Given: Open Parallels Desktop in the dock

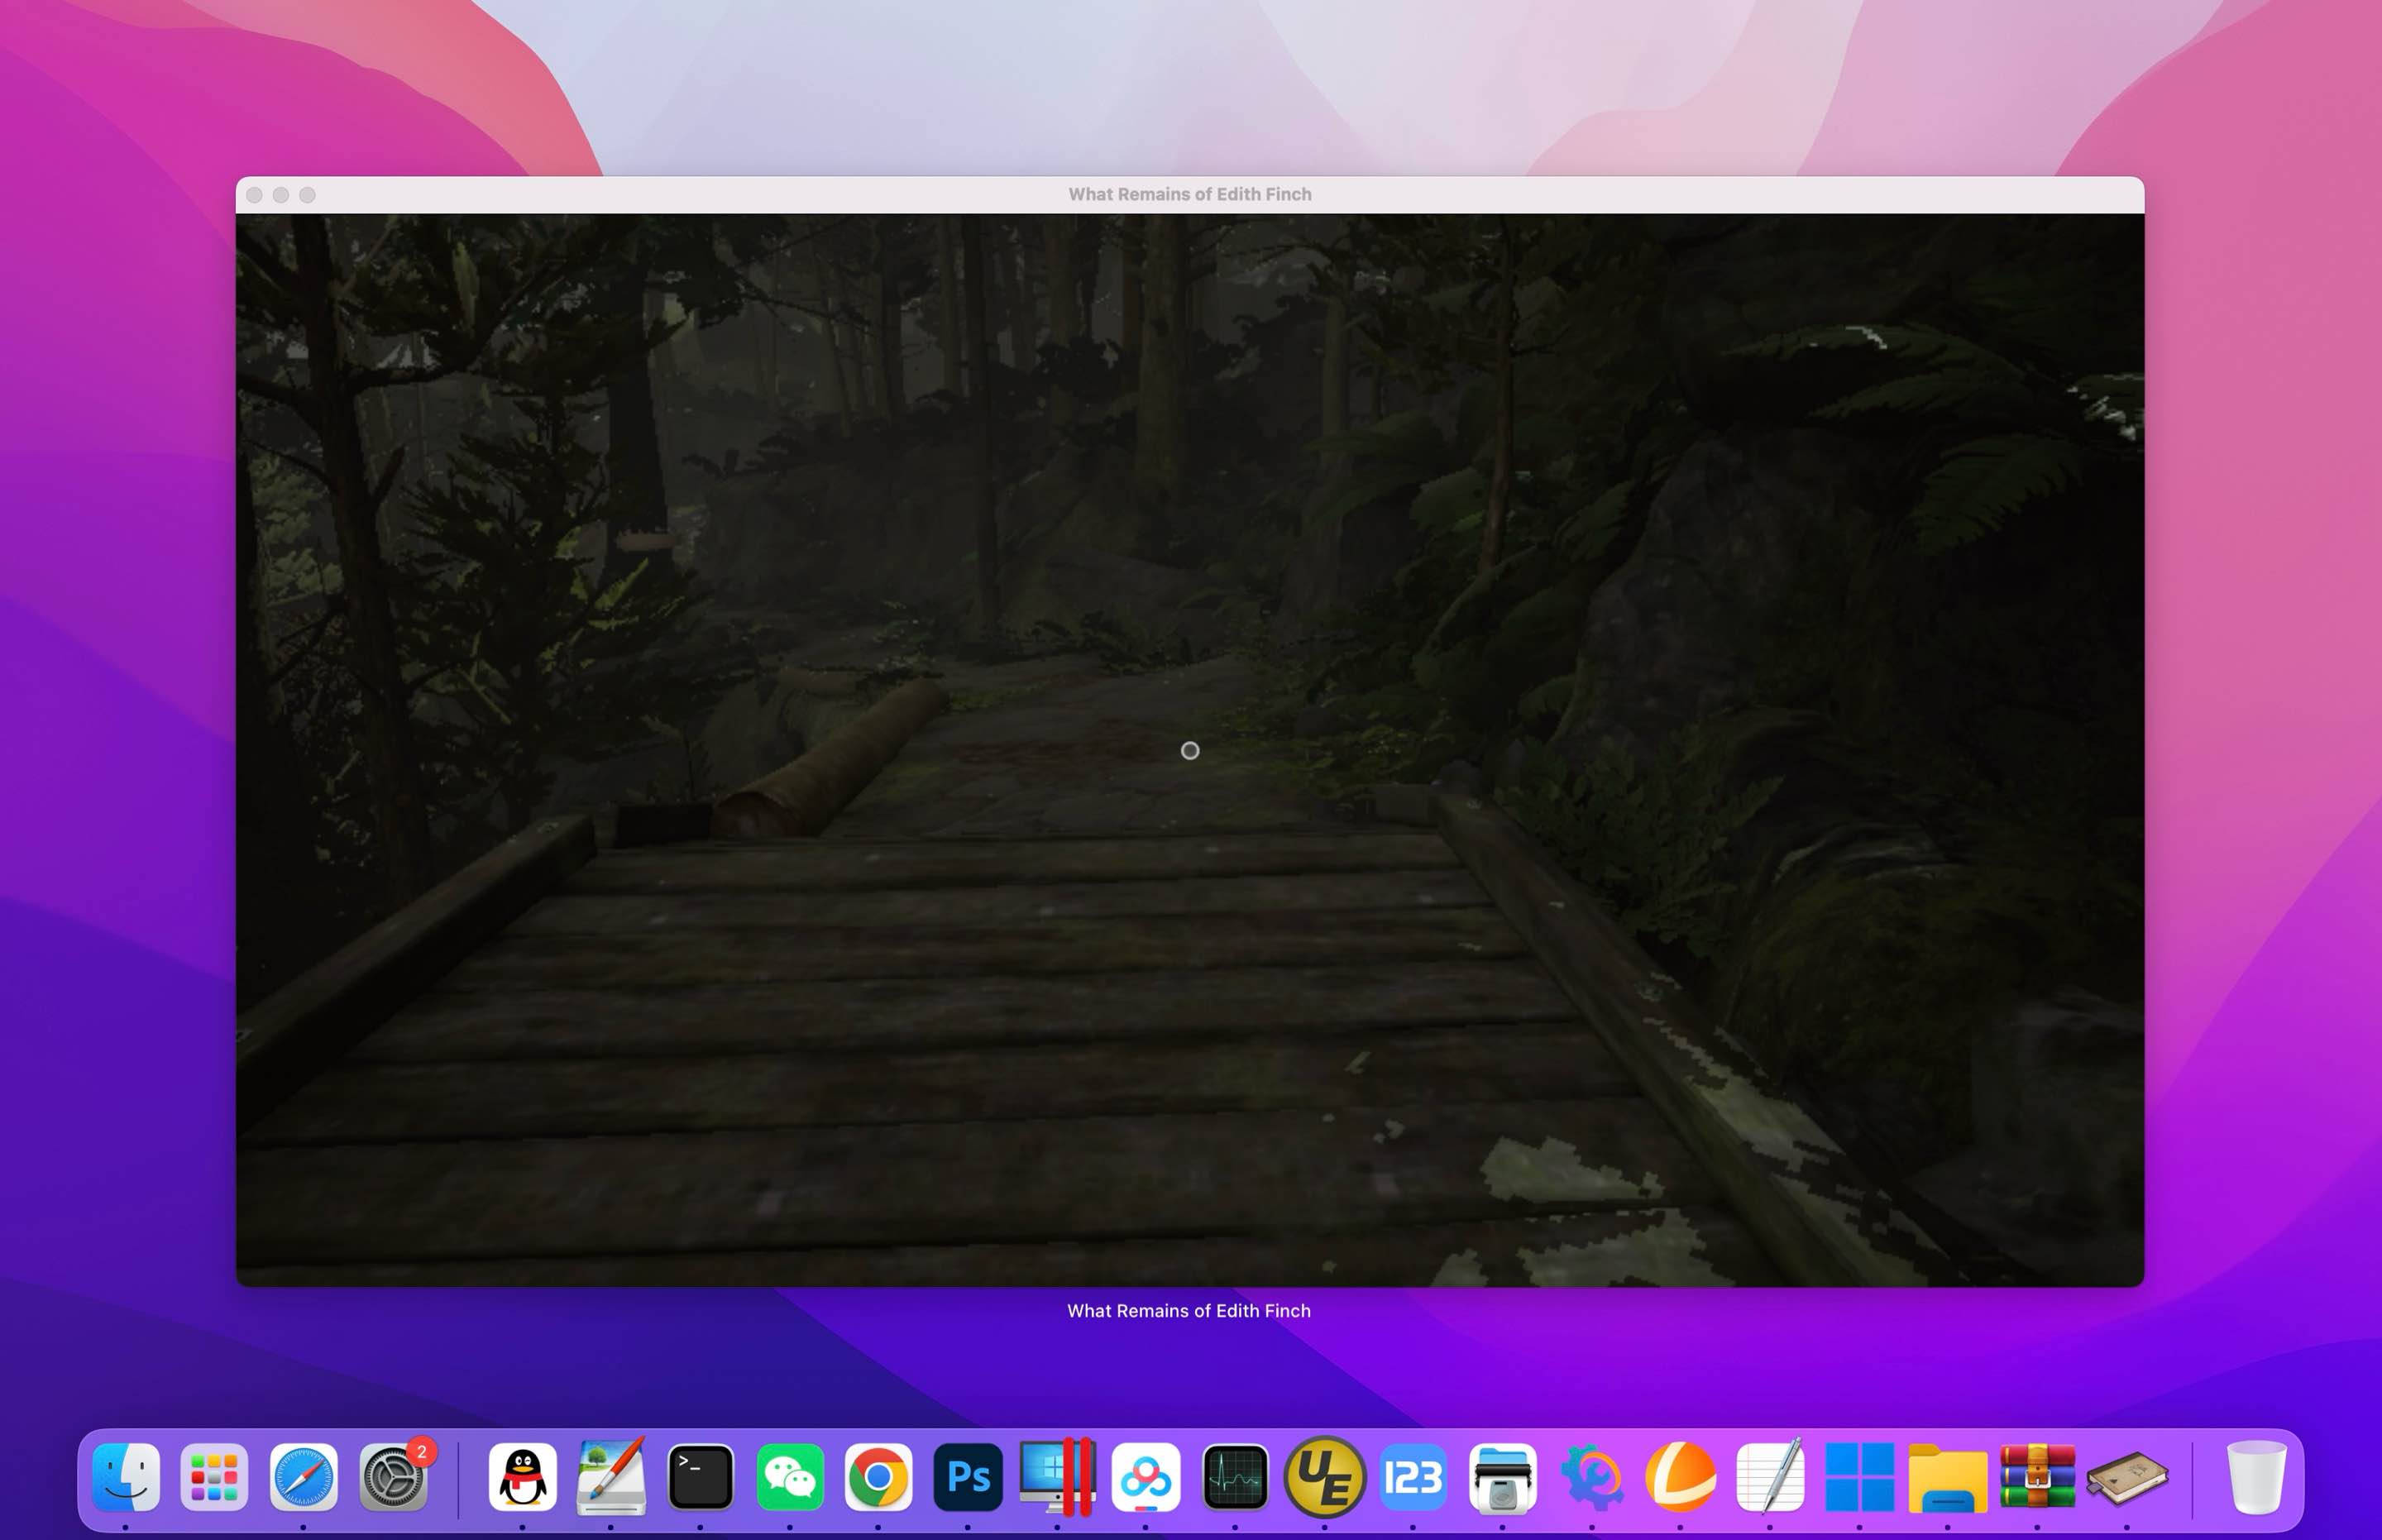Looking at the screenshot, I should (x=1057, y=1476).
